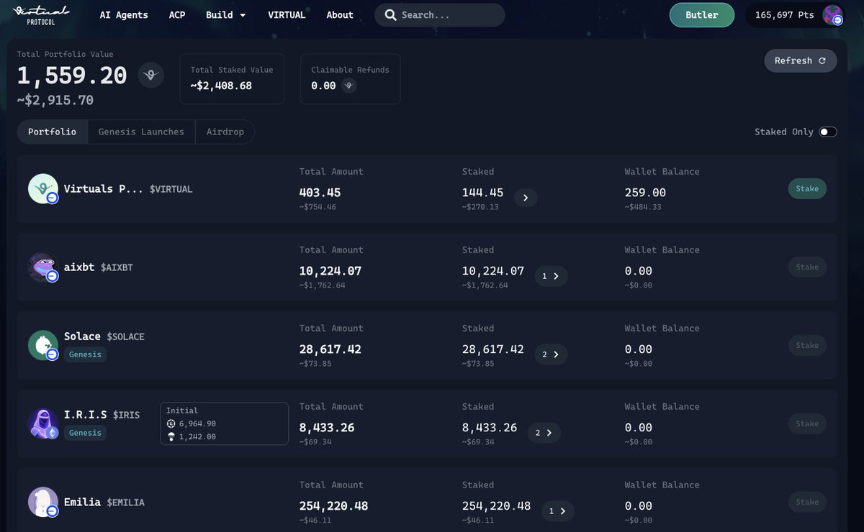Click the 254,220.48 Emilia total amount

(333, 506)
